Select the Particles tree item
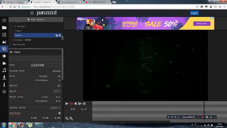227x128 pixels. (19, 44)
